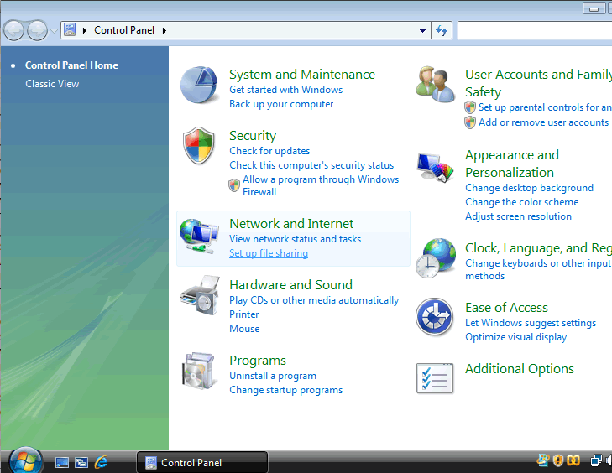Expand the arrow after Control Panel breadcrumb
This screenshot has width=612, height=473.
[x=165, y=31]
